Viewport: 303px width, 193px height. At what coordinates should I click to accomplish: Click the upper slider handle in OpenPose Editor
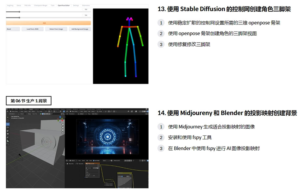(19, 12)
